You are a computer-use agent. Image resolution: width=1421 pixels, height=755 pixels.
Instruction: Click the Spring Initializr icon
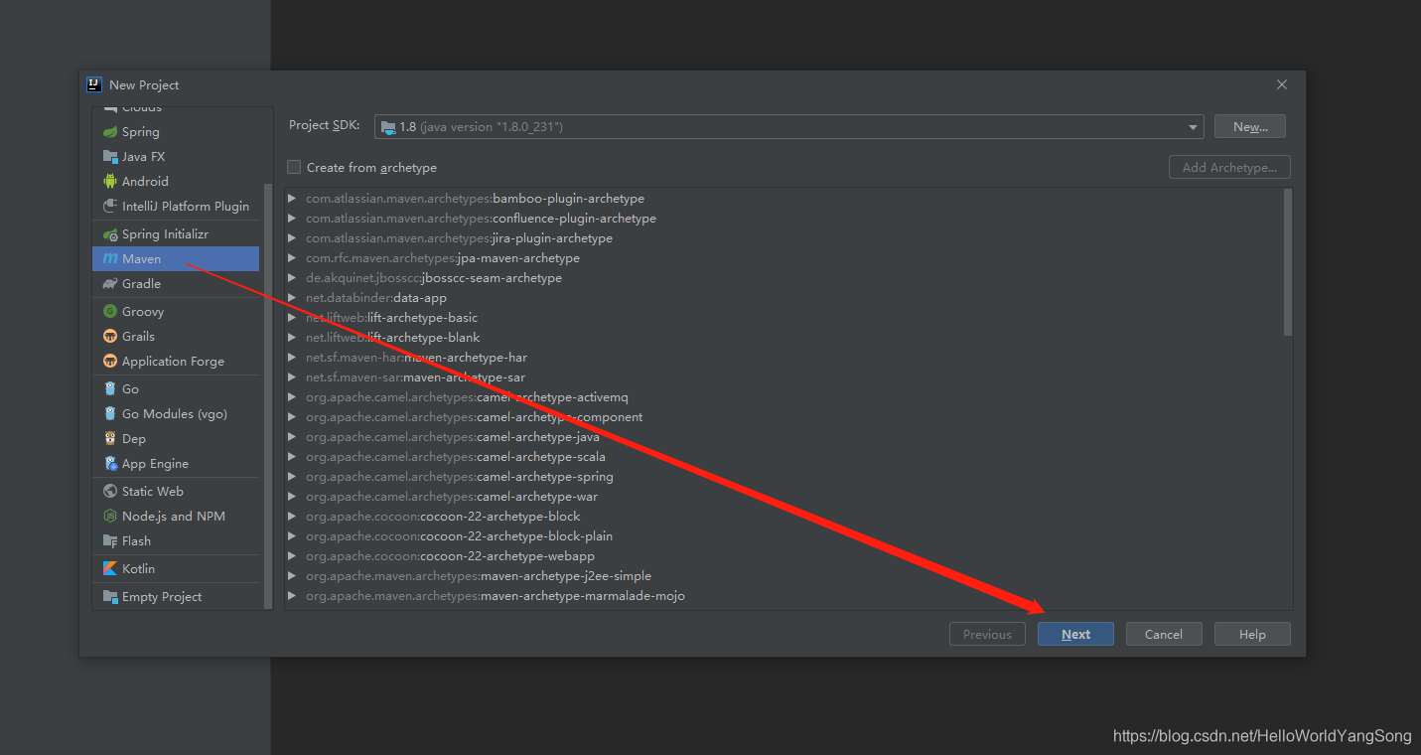110,234
